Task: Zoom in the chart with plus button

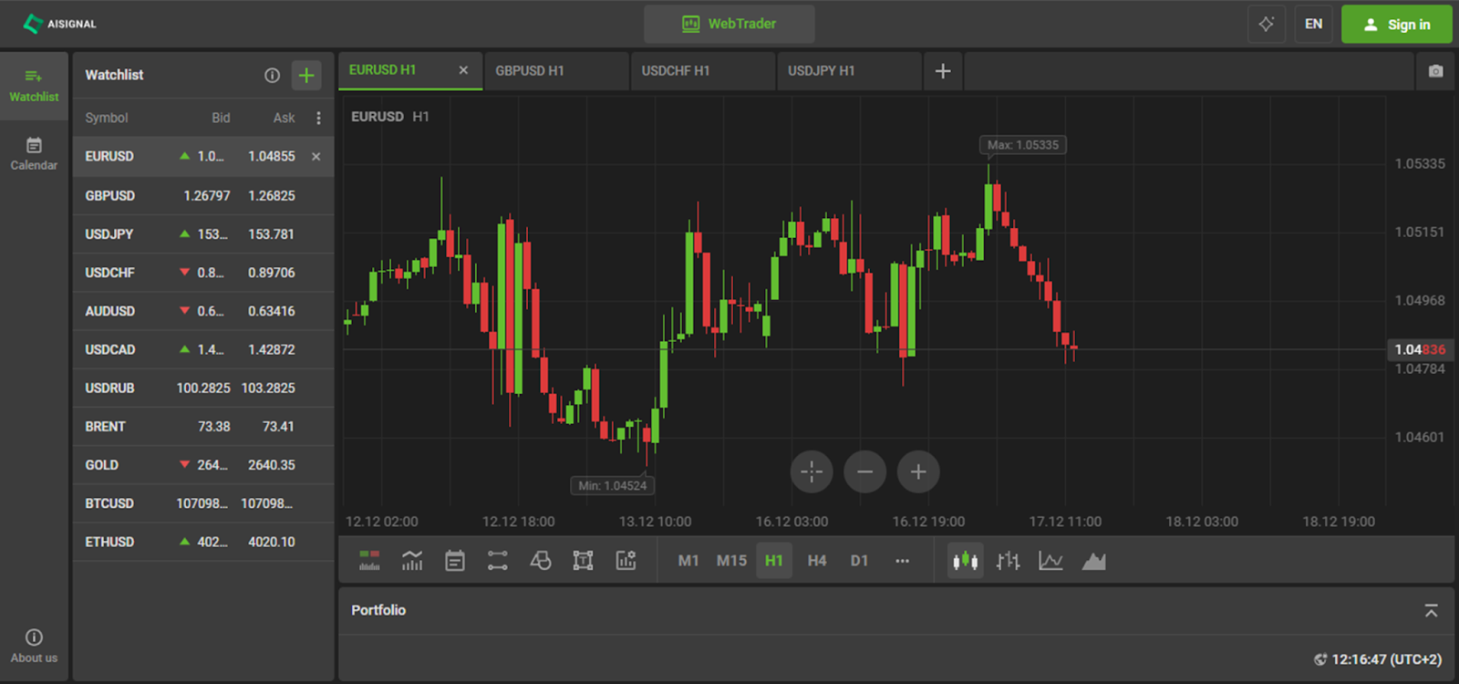Action: (918, 472)
